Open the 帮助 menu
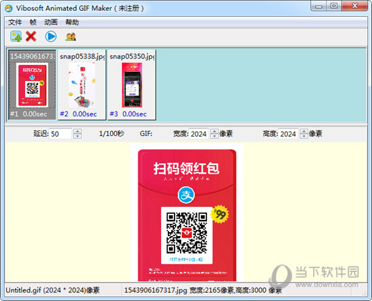 click(72, 22)
